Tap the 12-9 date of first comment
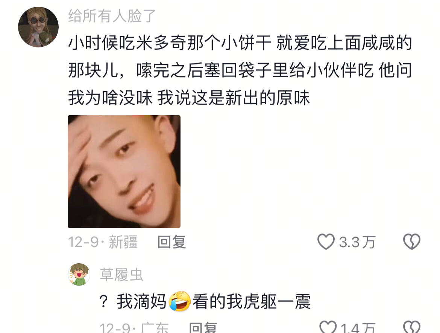 (83, 242)
